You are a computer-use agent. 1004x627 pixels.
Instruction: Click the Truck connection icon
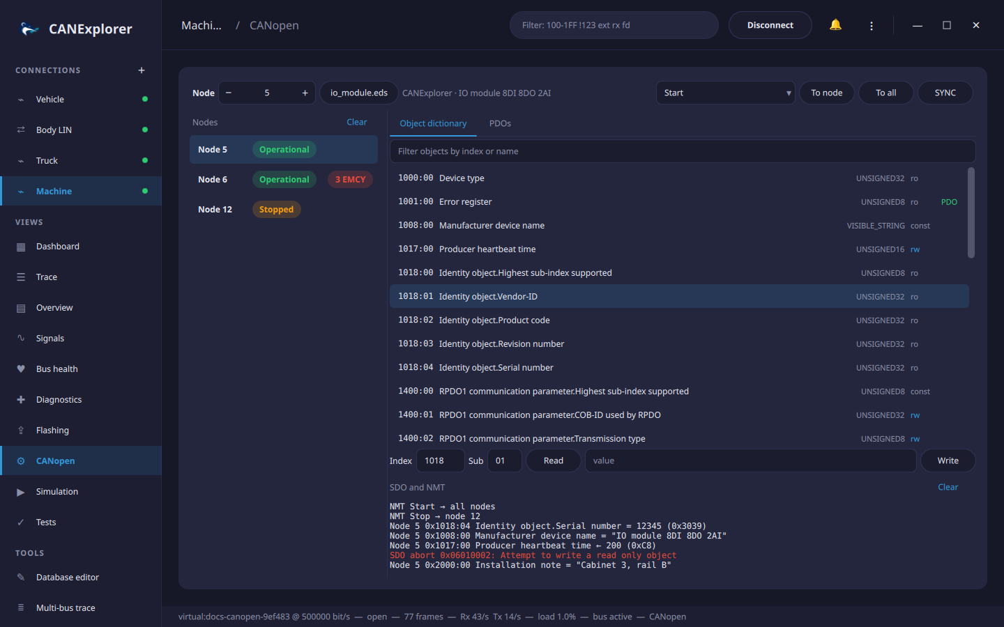pos(21,161)
